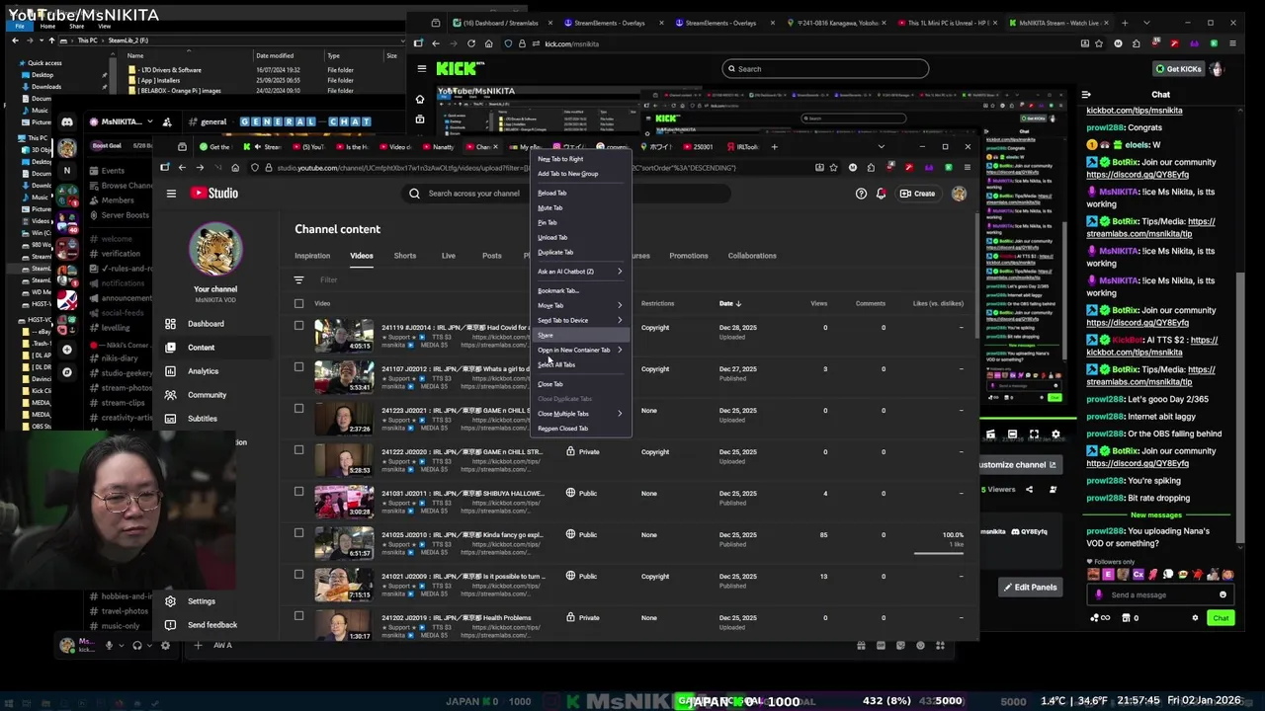This screenshot has height=711, width=1265.
Task: Click Get KICKs button
Action: (1178, 68)
